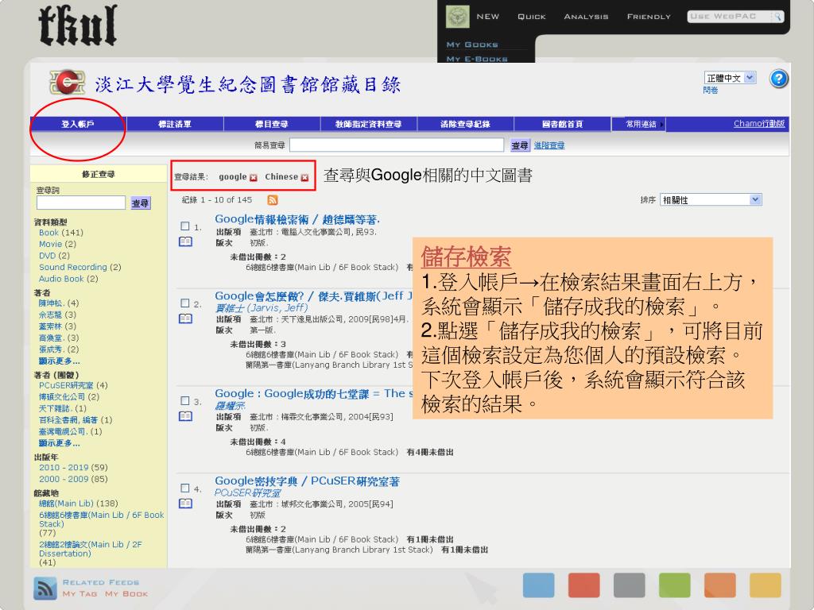Click the Friendly item in top bar
Image resolution: width=814 pixels, height=610 pixels.
pos(649,17)
